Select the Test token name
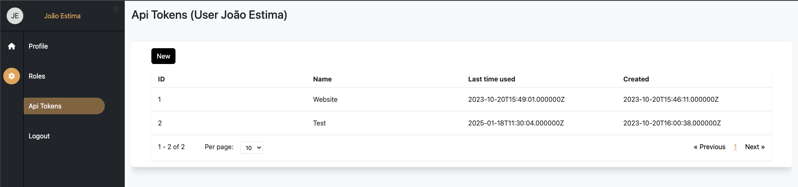Screen dimensions: 798x187 click(319, 123)
